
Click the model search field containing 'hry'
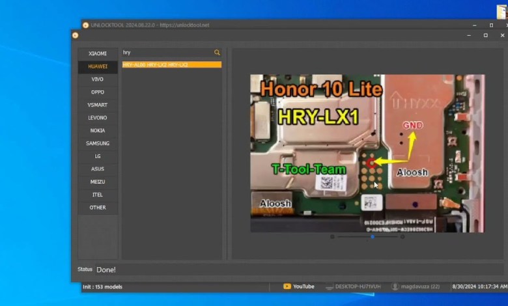pos(166,53)
